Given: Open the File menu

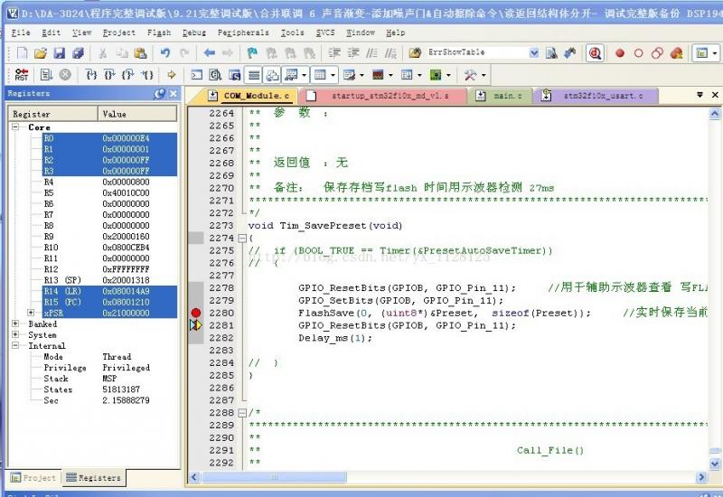Looking at the screenshot, I should [21, 33].
